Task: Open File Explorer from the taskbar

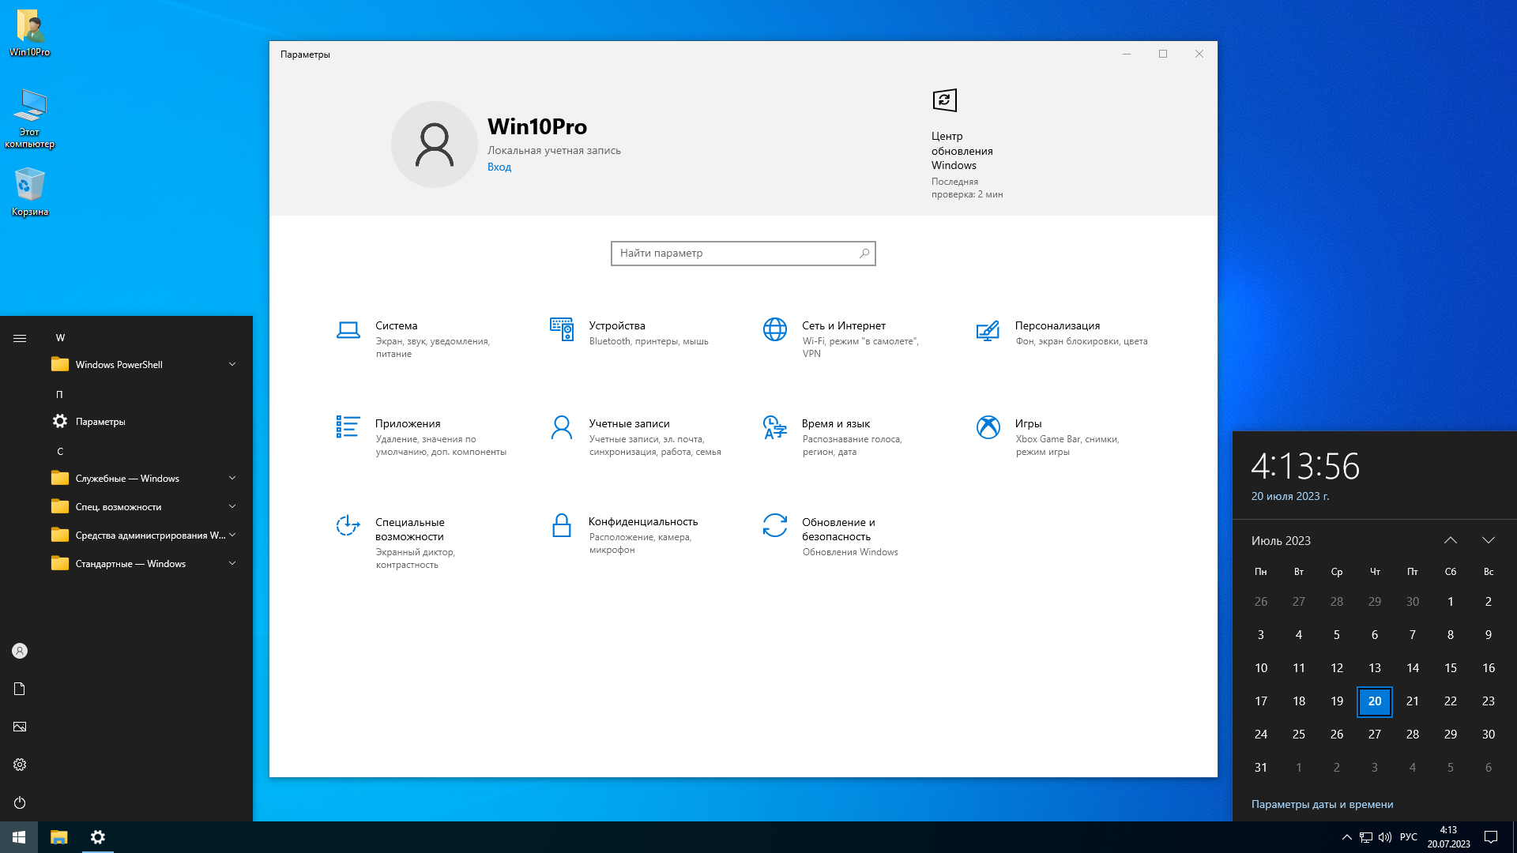Action: [x=59, y=837]
